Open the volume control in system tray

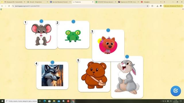(166, 101)
